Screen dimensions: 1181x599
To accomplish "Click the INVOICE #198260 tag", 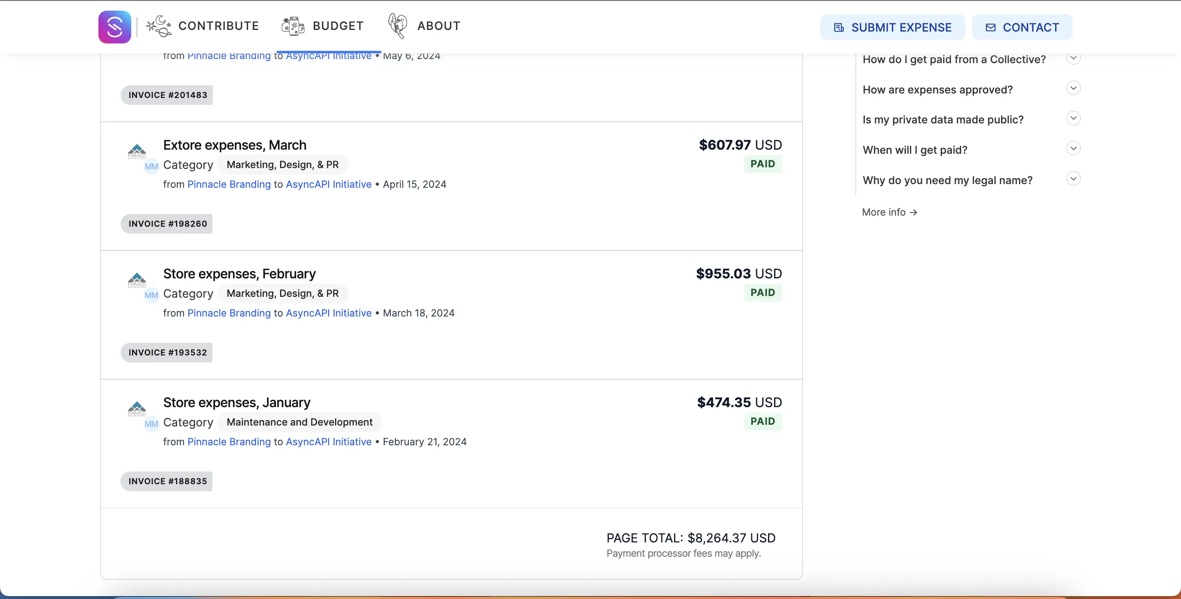I will [167, 223].
